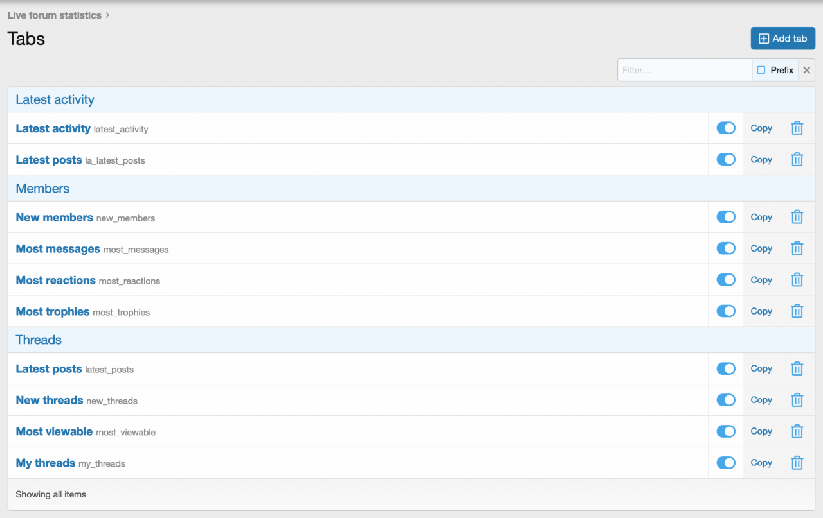Open the Most reactions tab entry
Viewport: 823px width, 518px height.
(x=56, y=281)
